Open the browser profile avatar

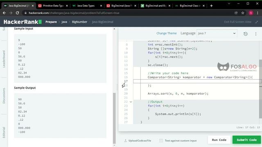(251, 13)
